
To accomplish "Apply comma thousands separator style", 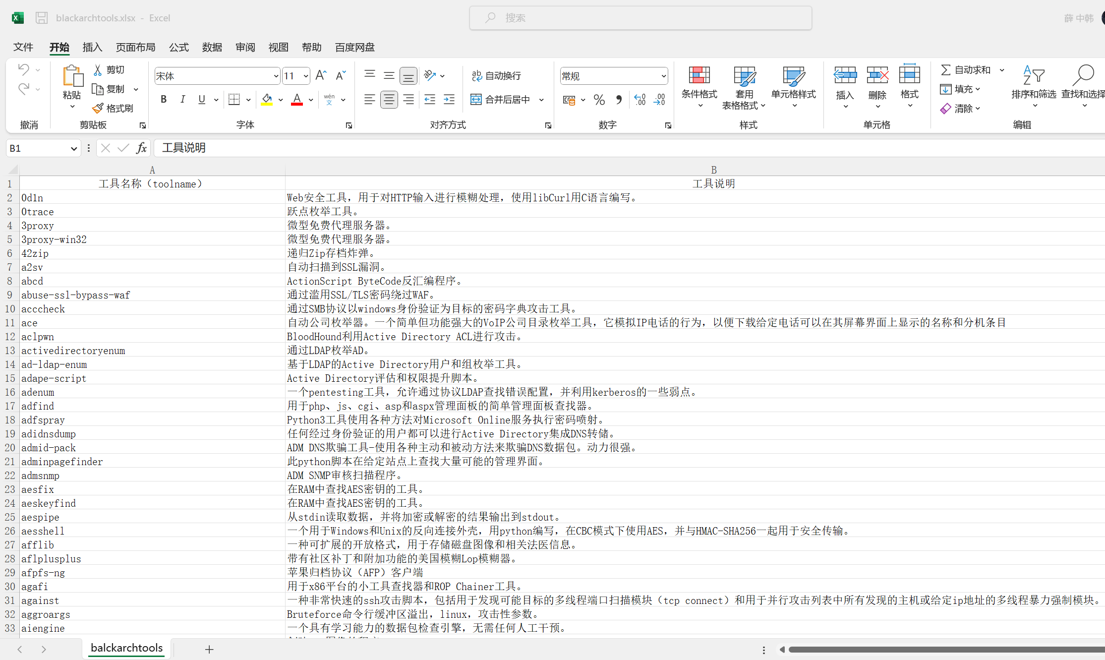I will pyautogui.click(x=619, y=100).
